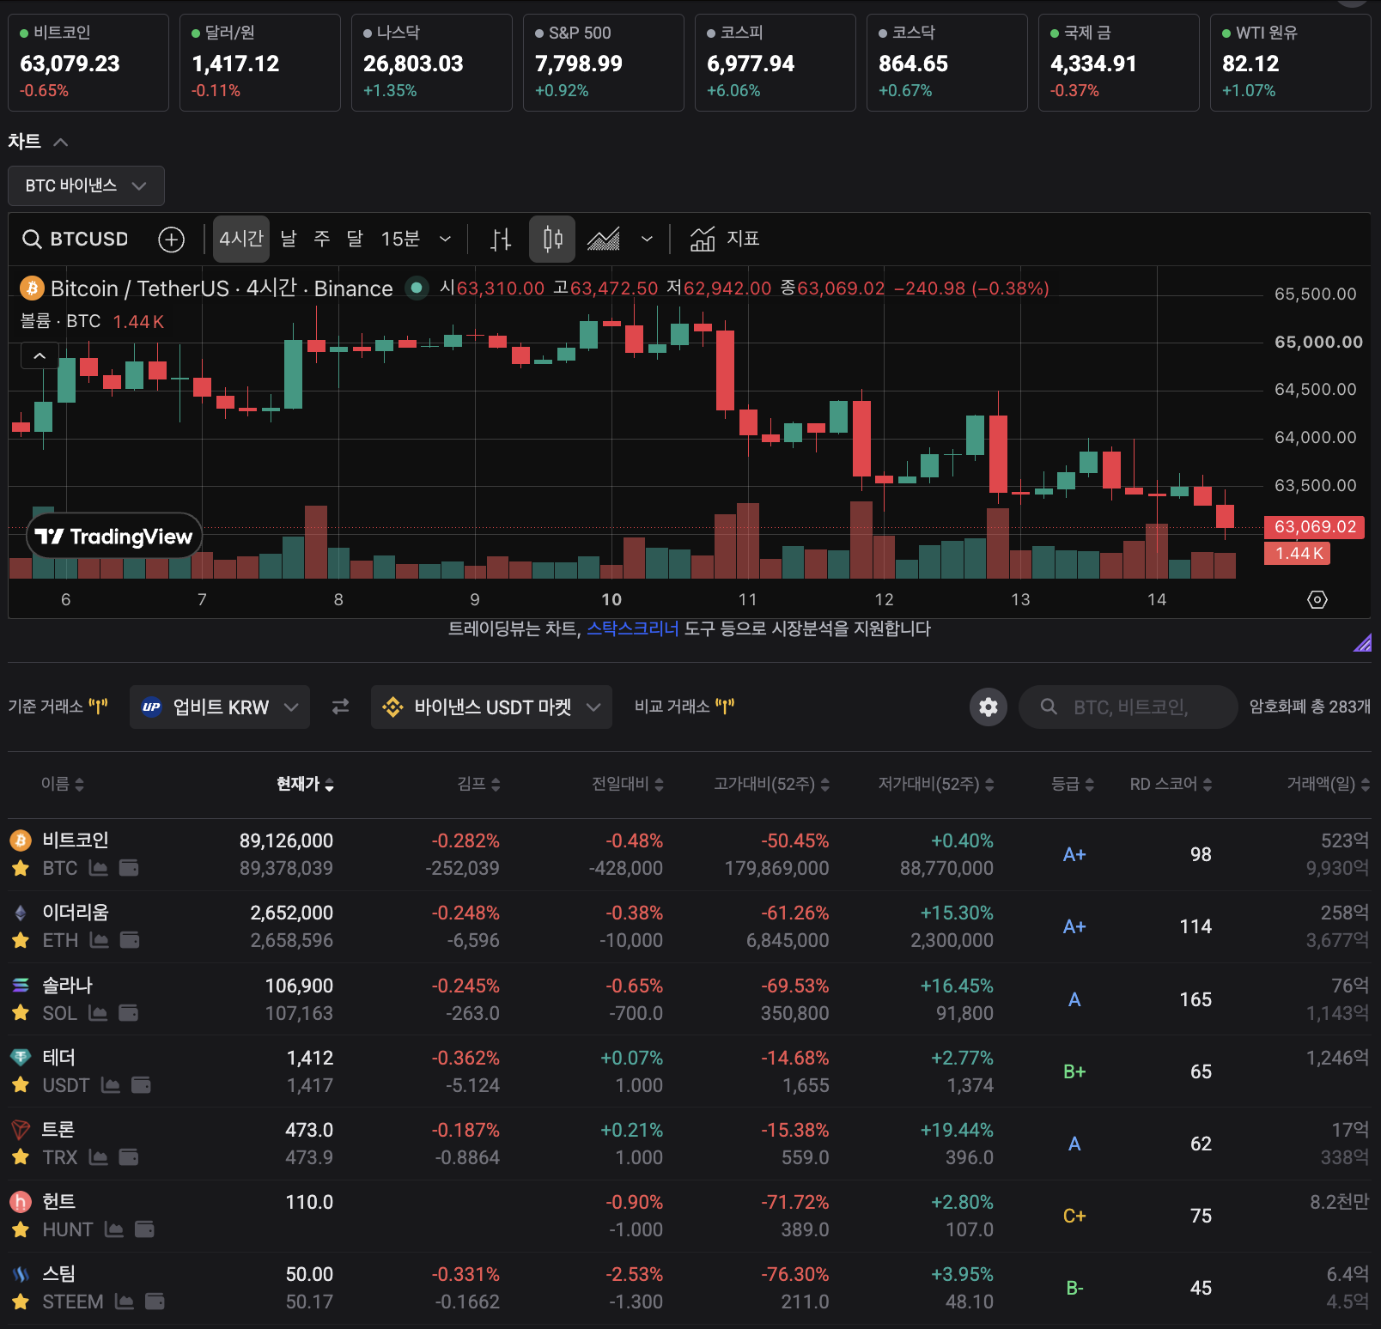Toggle the favorite star for HUNT
This screenshot has width=1381, height=1329.
click(21, 1229)
